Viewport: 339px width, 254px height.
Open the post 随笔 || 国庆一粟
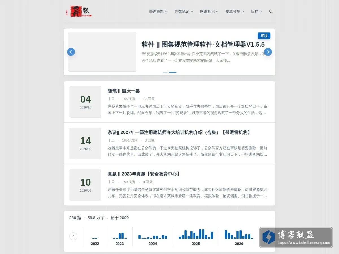click(124, 91)
